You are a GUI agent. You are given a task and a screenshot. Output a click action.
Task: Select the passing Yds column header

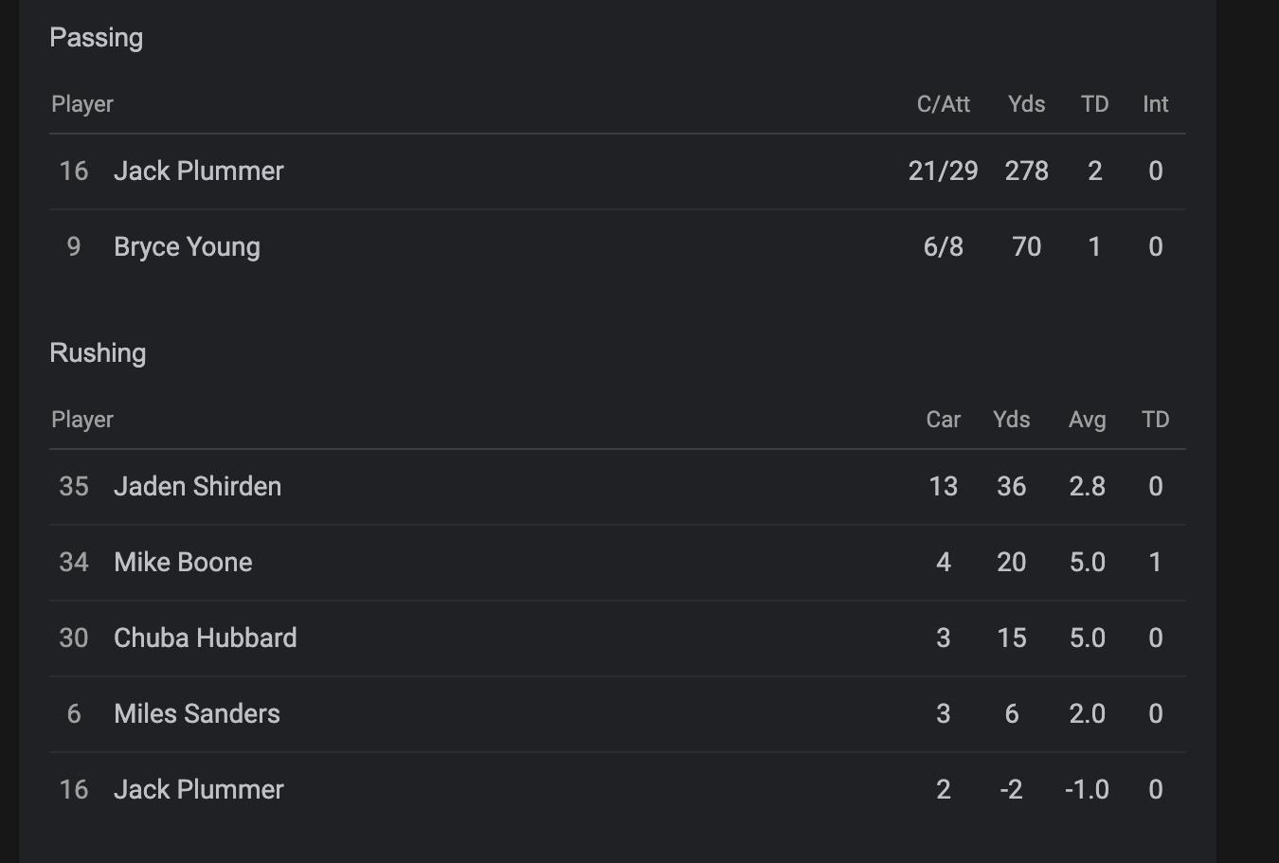1027,104
